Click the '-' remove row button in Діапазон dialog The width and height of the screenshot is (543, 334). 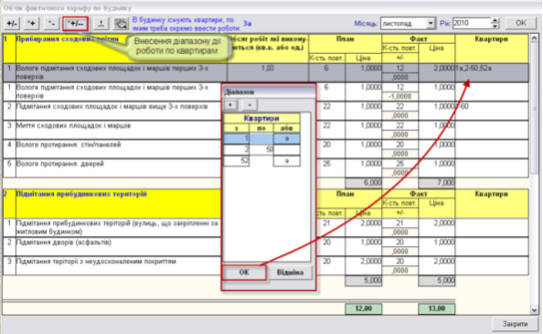[250, 104]
